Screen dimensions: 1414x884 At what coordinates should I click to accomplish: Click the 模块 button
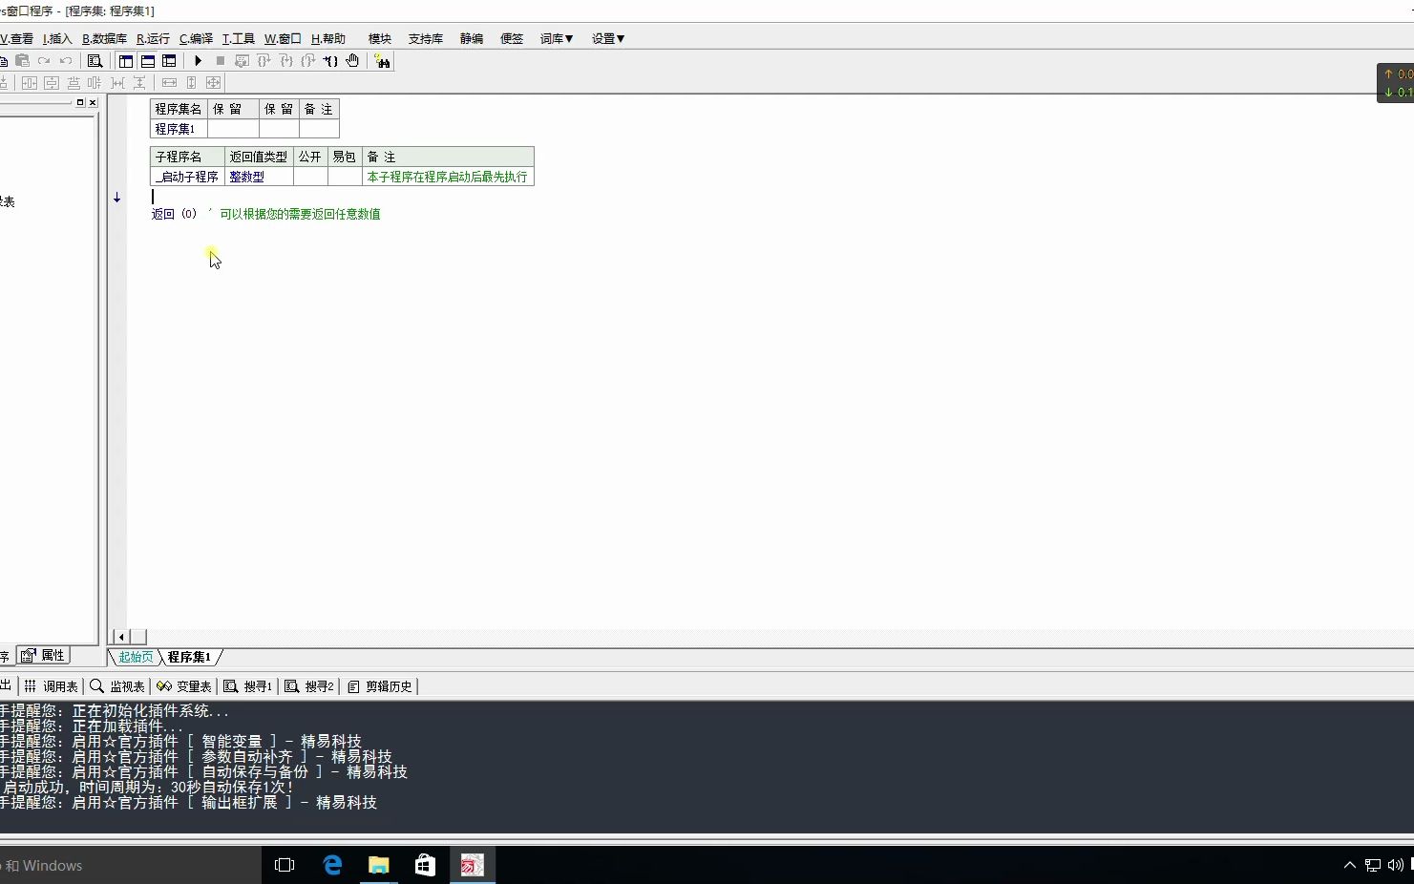380,39
